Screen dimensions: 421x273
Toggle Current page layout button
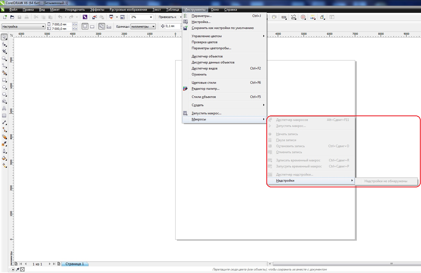click(x=109, y=27)
